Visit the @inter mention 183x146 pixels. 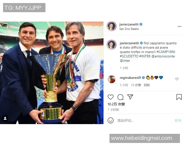click(x=125, y=61)
